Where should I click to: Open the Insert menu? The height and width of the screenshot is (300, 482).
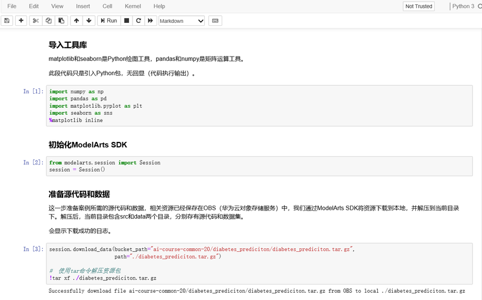(83, 6)
